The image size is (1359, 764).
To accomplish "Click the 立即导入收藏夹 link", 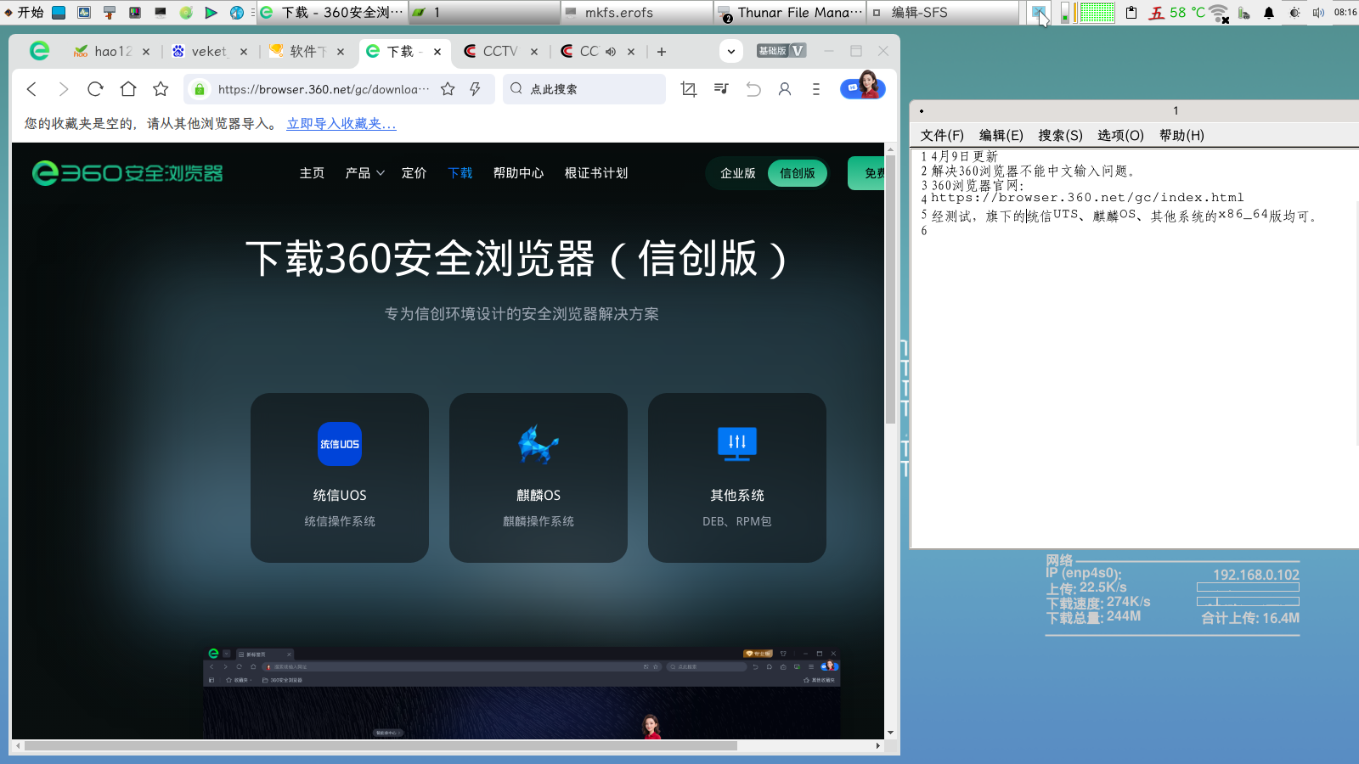I will 340,123.
